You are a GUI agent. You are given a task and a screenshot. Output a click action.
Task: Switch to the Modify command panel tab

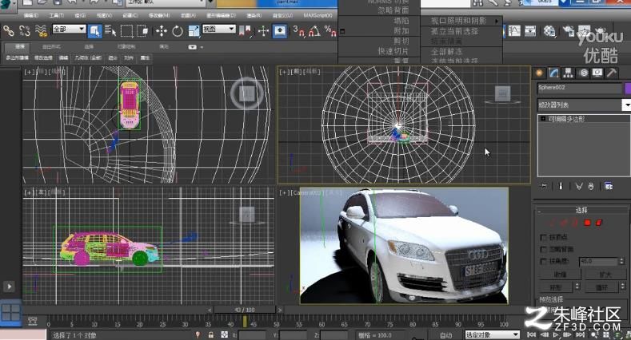553,73
